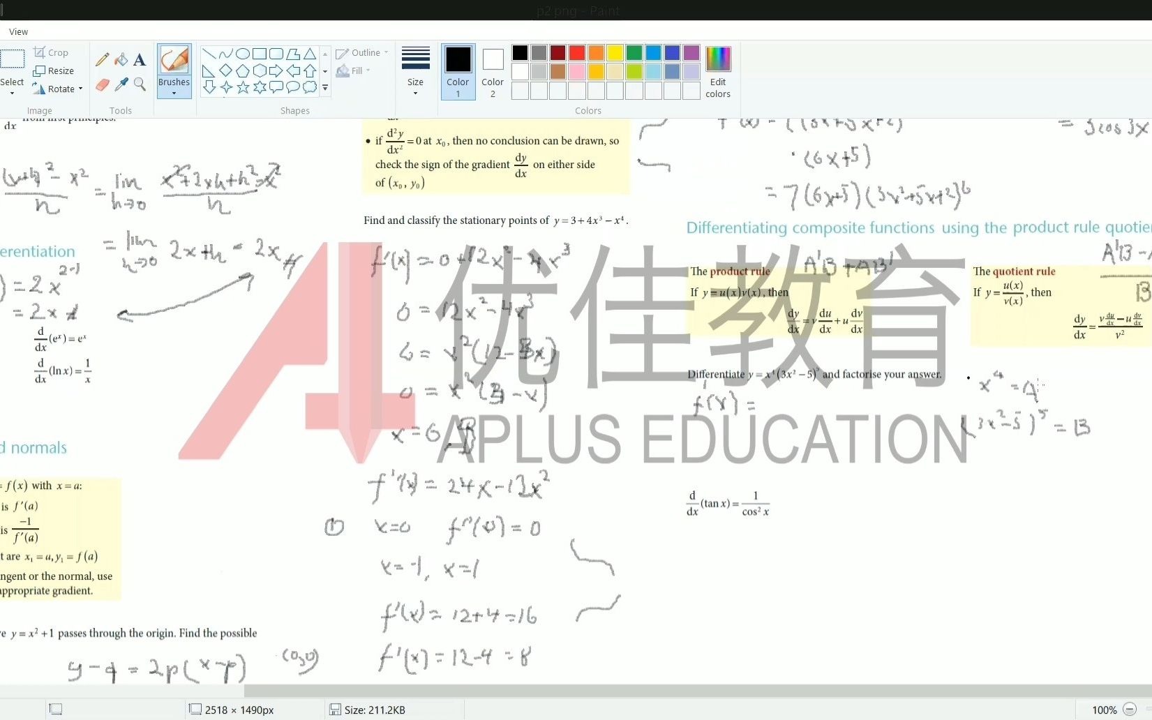Choose the Six-point star shape

click(x=260, y=87)
